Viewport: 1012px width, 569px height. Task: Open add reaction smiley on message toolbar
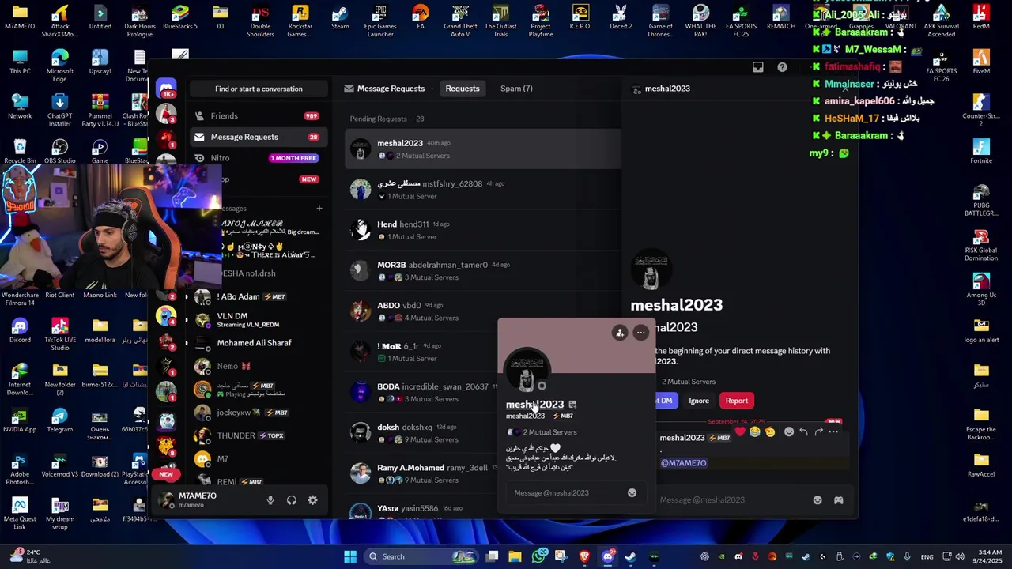(789, 431)
